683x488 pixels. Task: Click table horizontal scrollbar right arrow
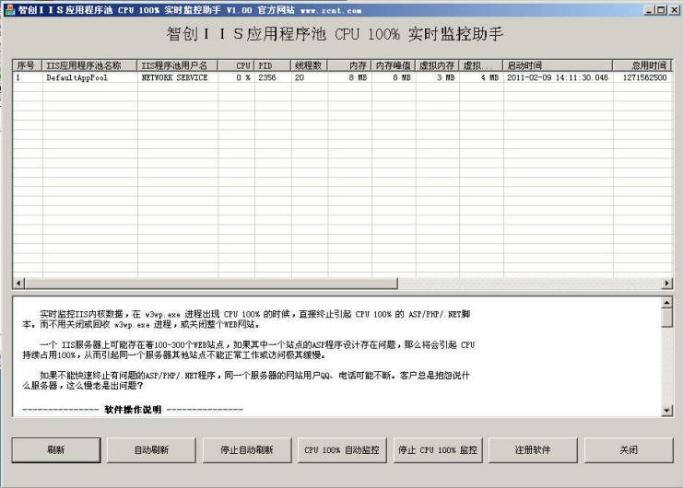667,284
